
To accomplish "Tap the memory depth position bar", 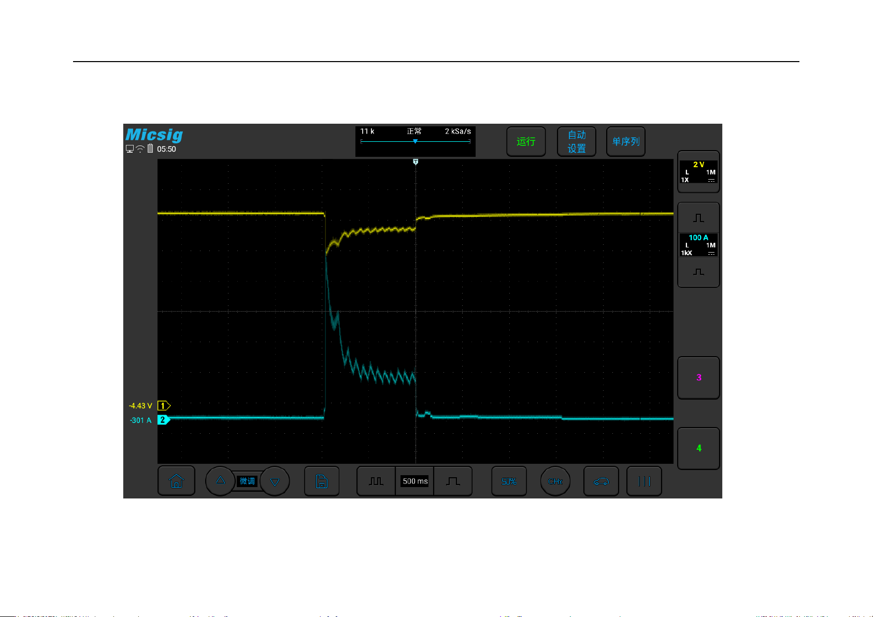I will point(416,141).
